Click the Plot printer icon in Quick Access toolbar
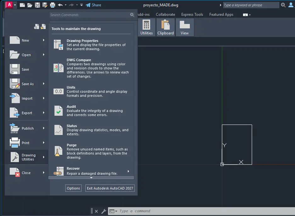 click(x=53, y=5)
